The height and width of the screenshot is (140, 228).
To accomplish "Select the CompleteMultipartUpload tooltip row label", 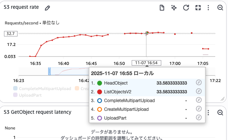I will click(x=130, y=101).
